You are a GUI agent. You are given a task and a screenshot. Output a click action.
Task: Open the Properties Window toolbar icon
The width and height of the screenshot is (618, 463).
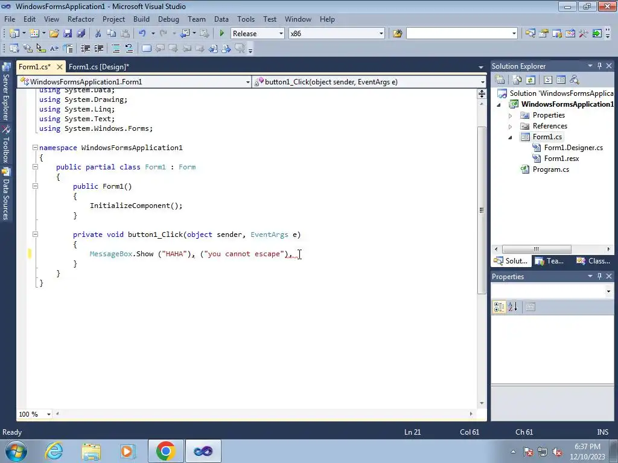point(544,34)
